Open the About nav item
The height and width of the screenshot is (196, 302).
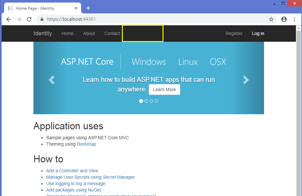(x=89, y=33)
